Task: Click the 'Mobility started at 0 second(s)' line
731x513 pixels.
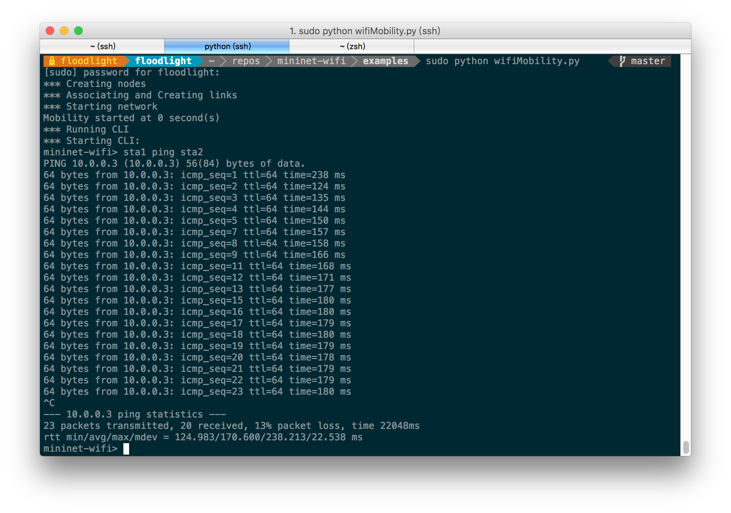Action: [x=132, y=118]
